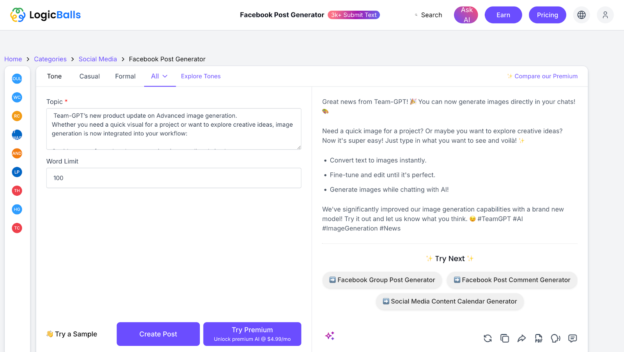The image size is (624, 352).
Task: Go to Social Media breadcrumb link
Action: (97, 59)
